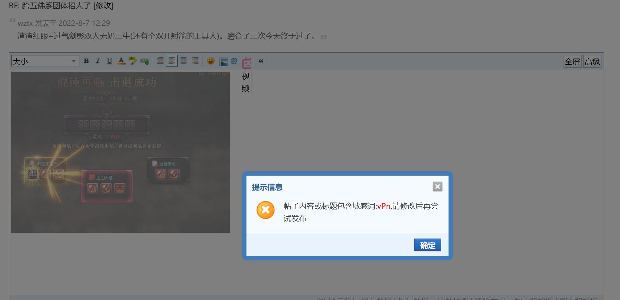The height and width of the screenshot is (300, 620).
Task: Click the orange error icon in the dialog
Action: pyautogui.click(x=266, y=210)
